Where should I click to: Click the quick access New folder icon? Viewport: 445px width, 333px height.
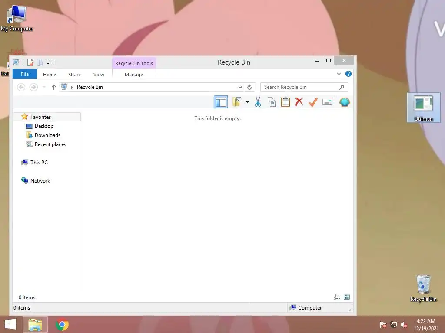[x=40, y=62]
